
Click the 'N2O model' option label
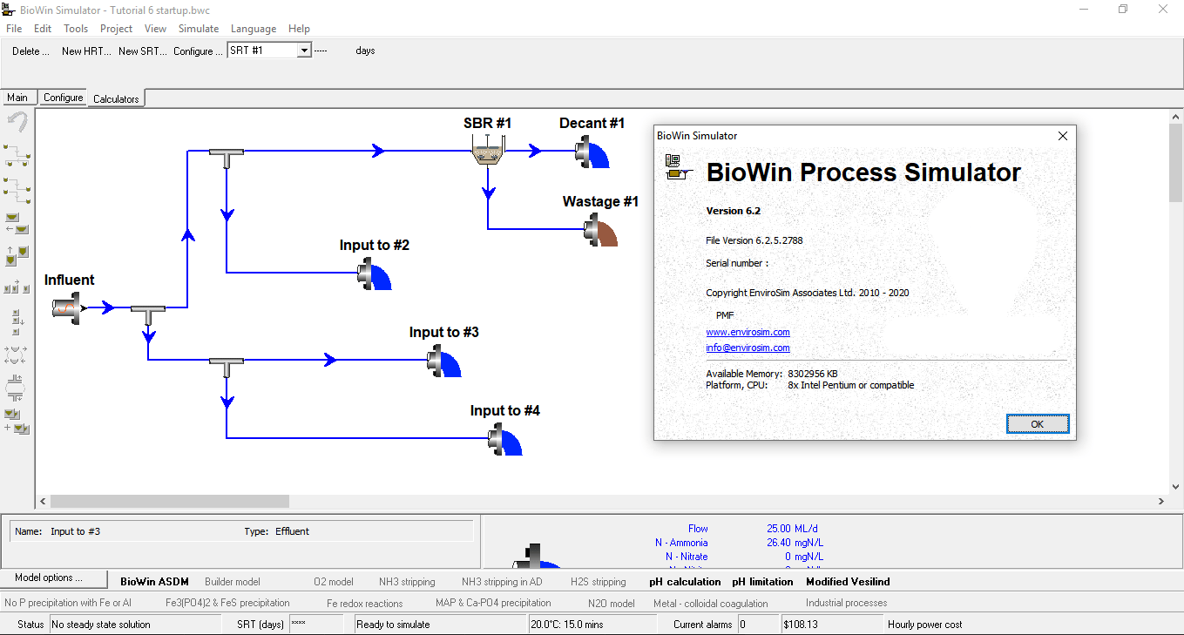tap(612, 603)
